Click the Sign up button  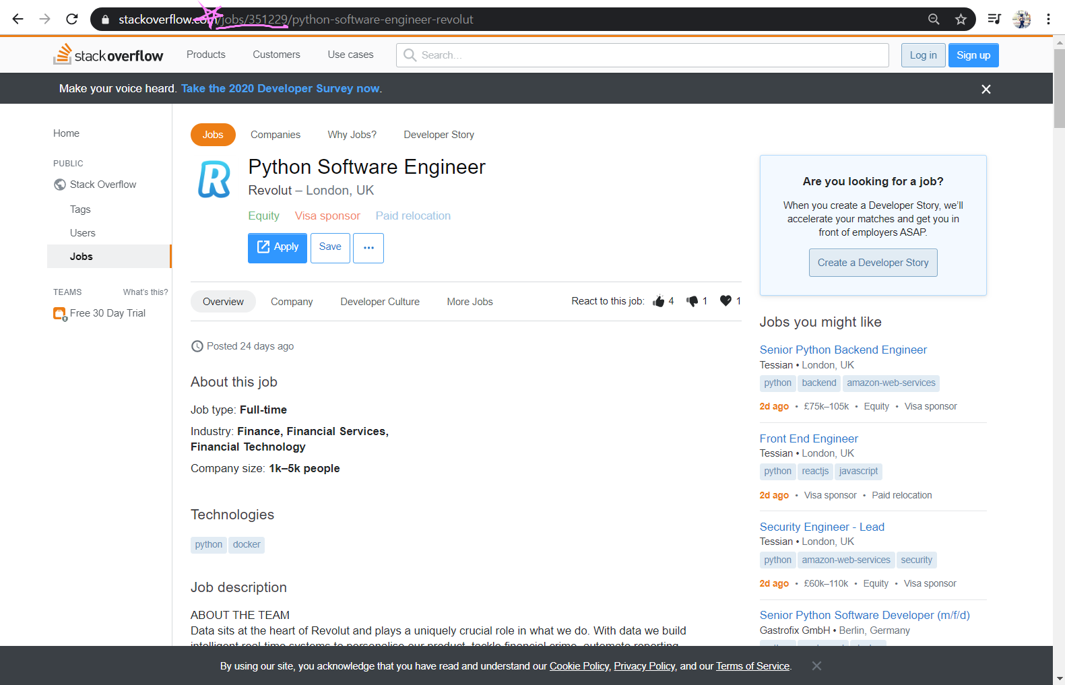tap(973, 55)
